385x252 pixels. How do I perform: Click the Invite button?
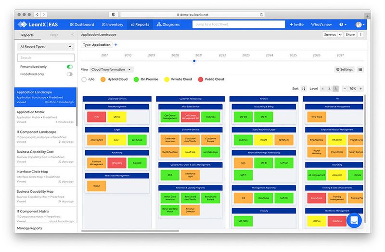pos(296,25)
